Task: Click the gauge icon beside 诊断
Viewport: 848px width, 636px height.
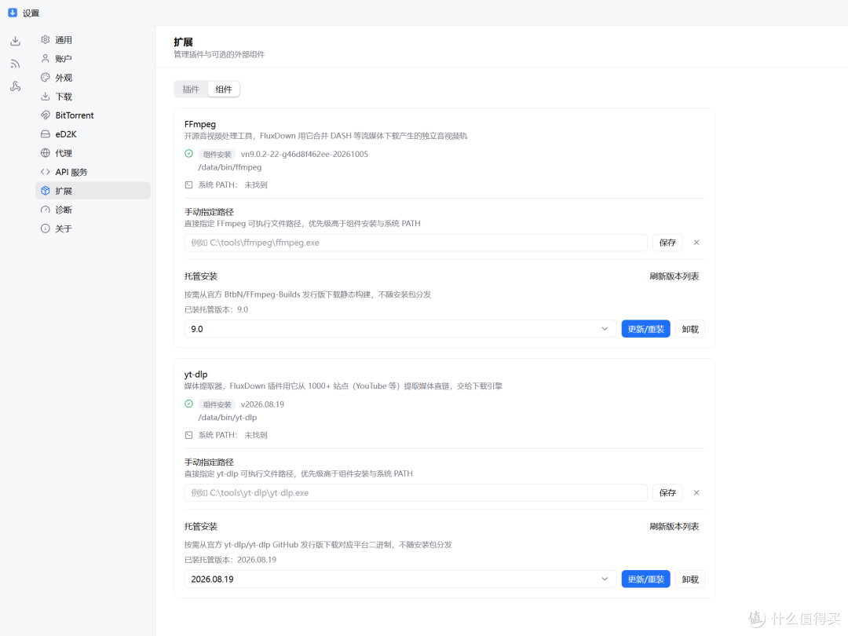Action: click(x=46, y=210)
